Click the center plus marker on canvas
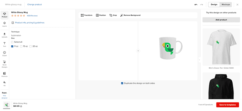Viewport: 242px width, 111px height. pyautogui.click(x=138, y=51)
